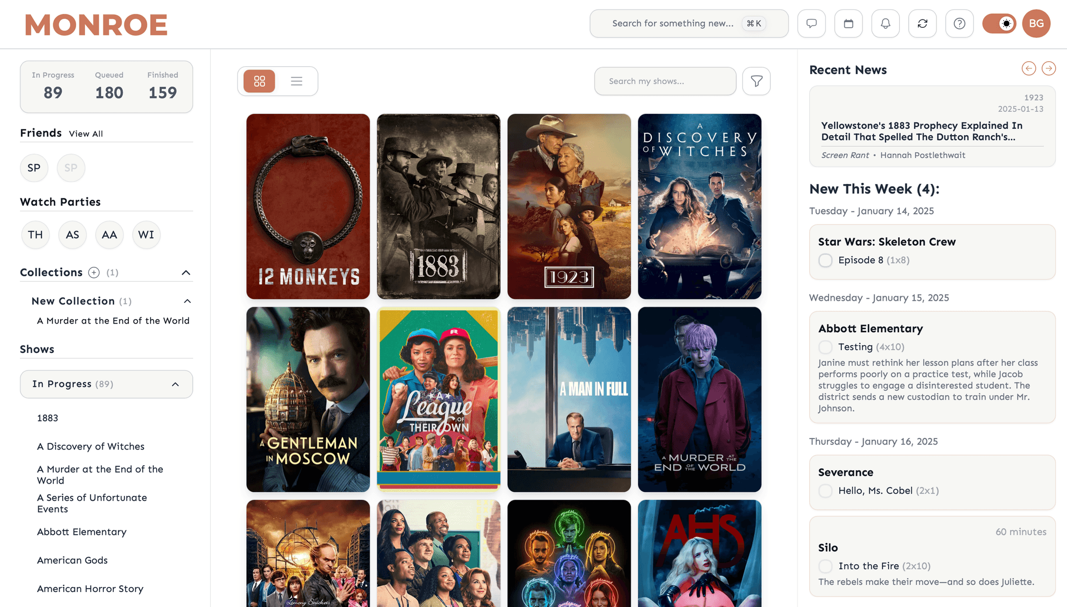The width and height of the screenshot is (1067, 607).
Task: Open the TH watch party
Action: [35, 235]
